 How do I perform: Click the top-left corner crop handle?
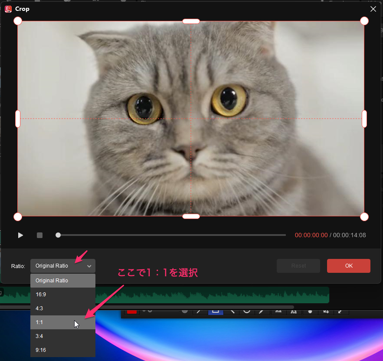(18, 21)
